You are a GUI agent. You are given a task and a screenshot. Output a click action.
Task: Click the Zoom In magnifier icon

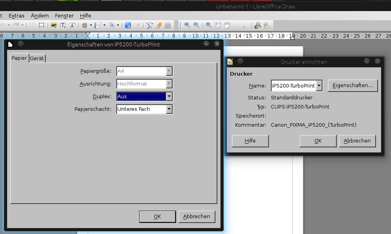tap(187, 25)
